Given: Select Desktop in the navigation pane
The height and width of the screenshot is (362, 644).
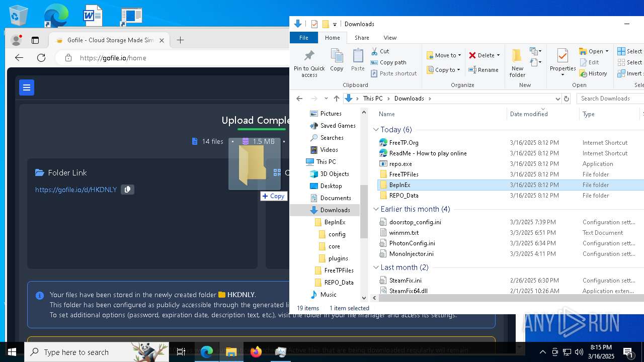Looking at the screenshot, I should (331, 186).
